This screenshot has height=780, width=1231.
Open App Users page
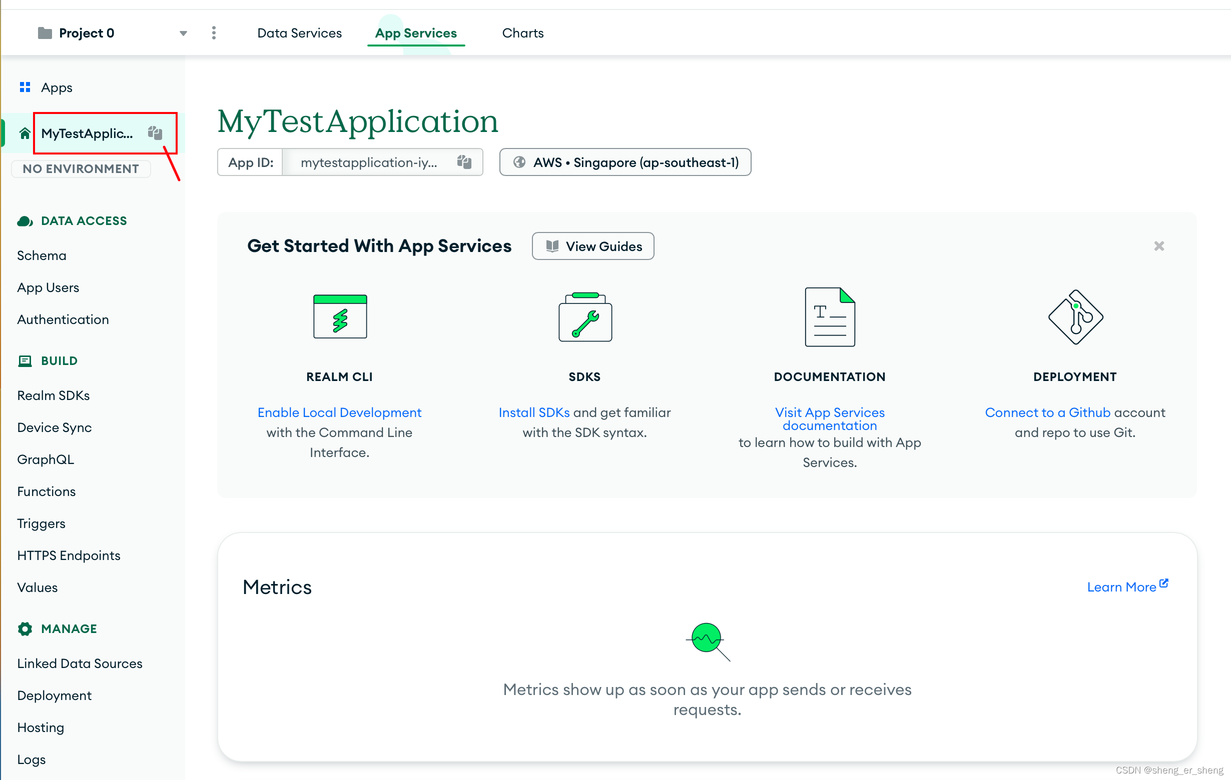point(48,287)
